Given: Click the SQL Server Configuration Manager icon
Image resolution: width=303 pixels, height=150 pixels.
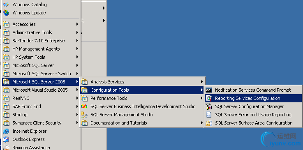Looking at the screenshot, I should (x=209, y=106).
